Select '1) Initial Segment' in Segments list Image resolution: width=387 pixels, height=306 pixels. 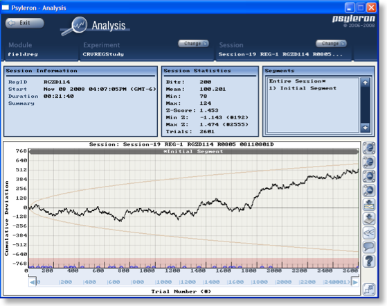coord(303,88)
